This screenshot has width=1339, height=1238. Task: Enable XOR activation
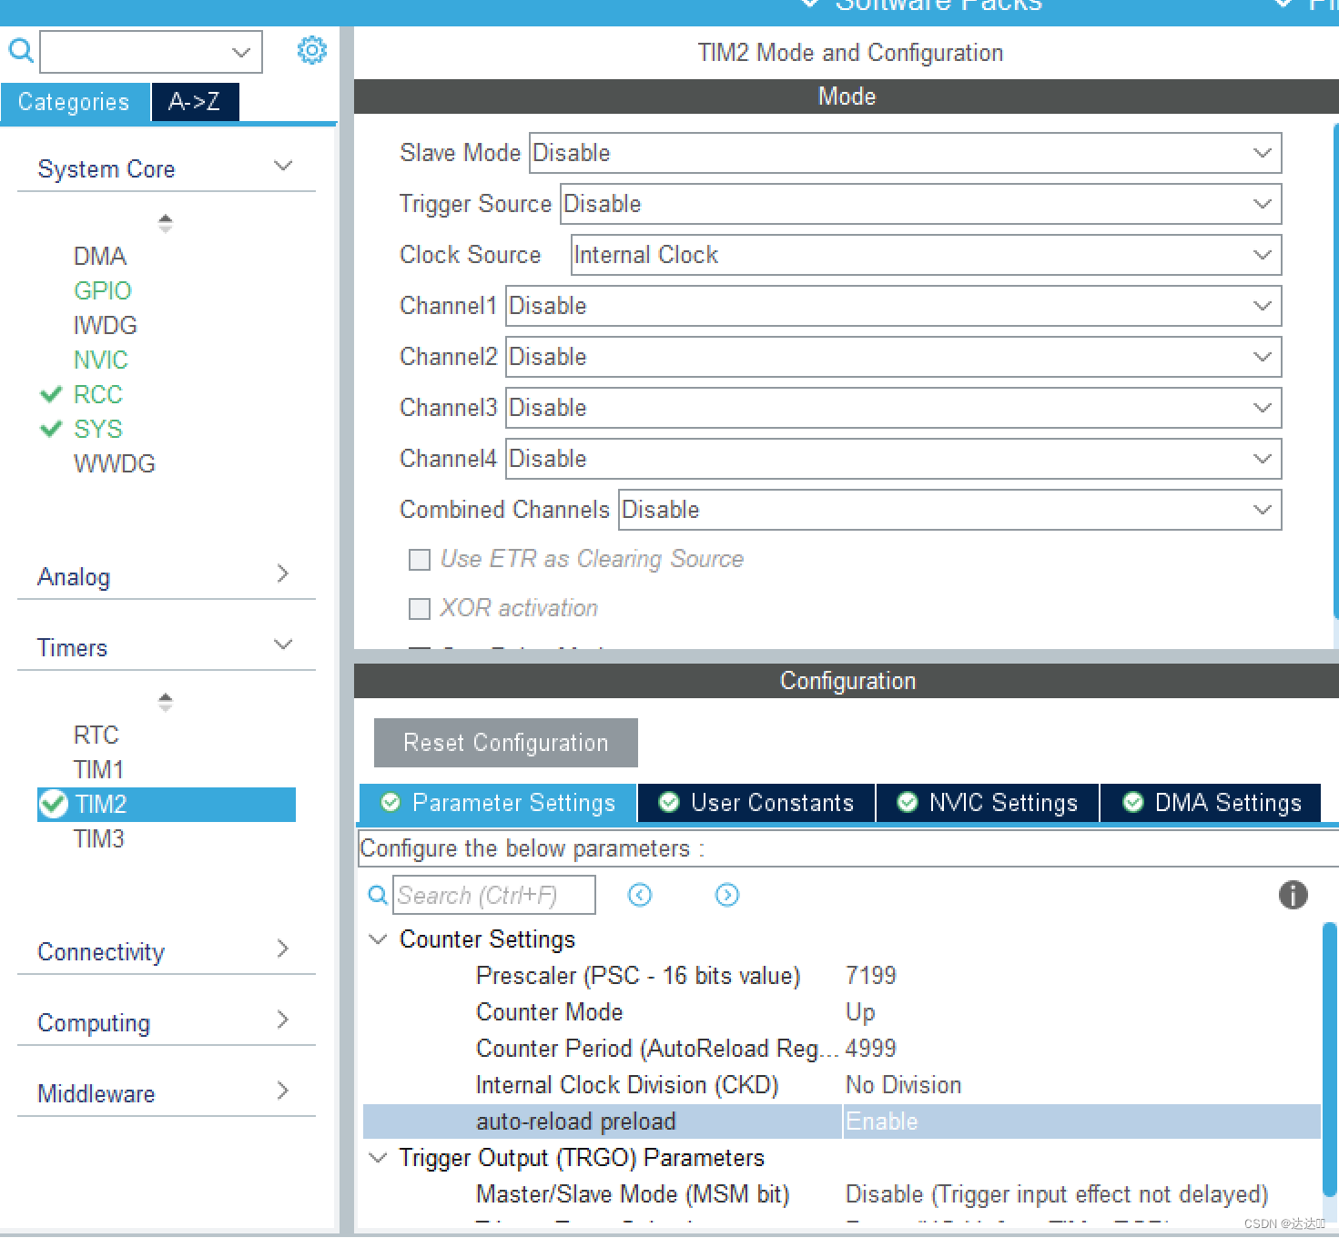point(420,608)
